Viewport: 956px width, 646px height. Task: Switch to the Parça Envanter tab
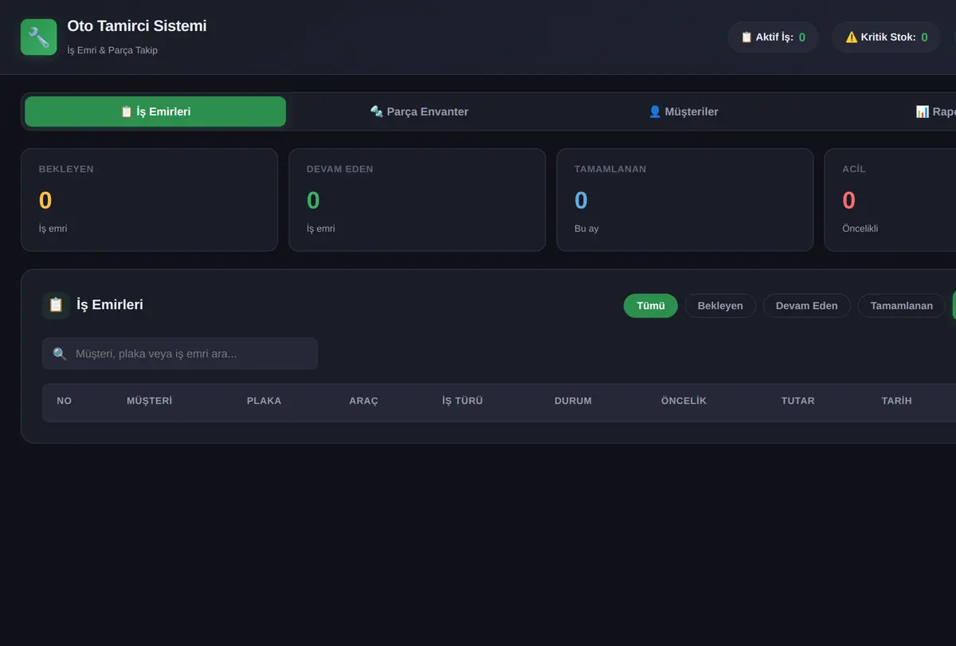pyautogui.click(x=419, y=112)
